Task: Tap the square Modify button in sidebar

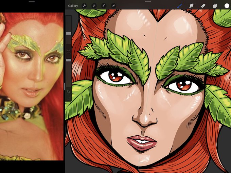Action: coord(69,52)
